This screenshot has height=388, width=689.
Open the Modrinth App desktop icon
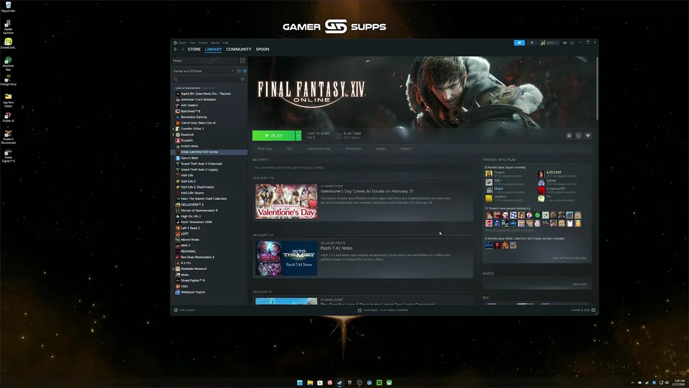pyautogui.click(x=8, y=64)
